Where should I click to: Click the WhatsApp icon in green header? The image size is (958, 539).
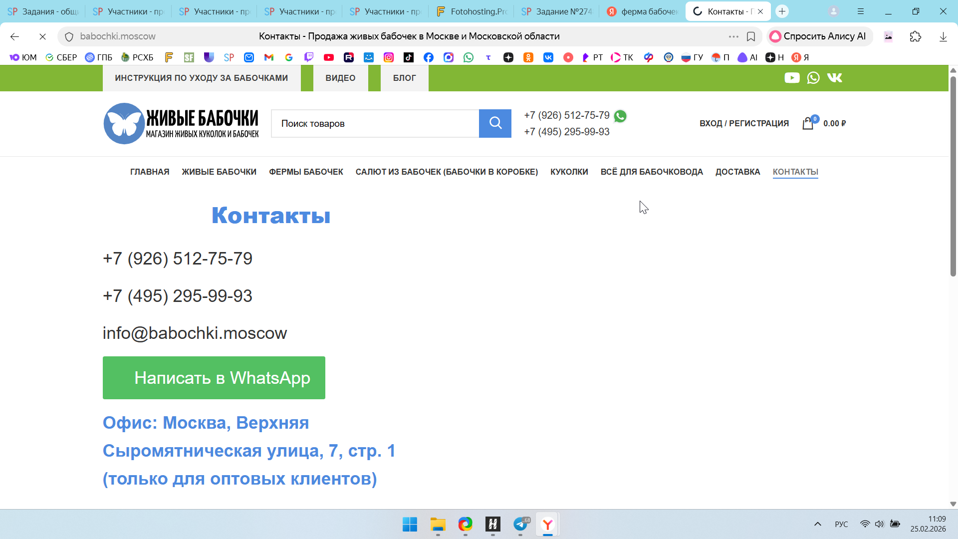(813, 78)
